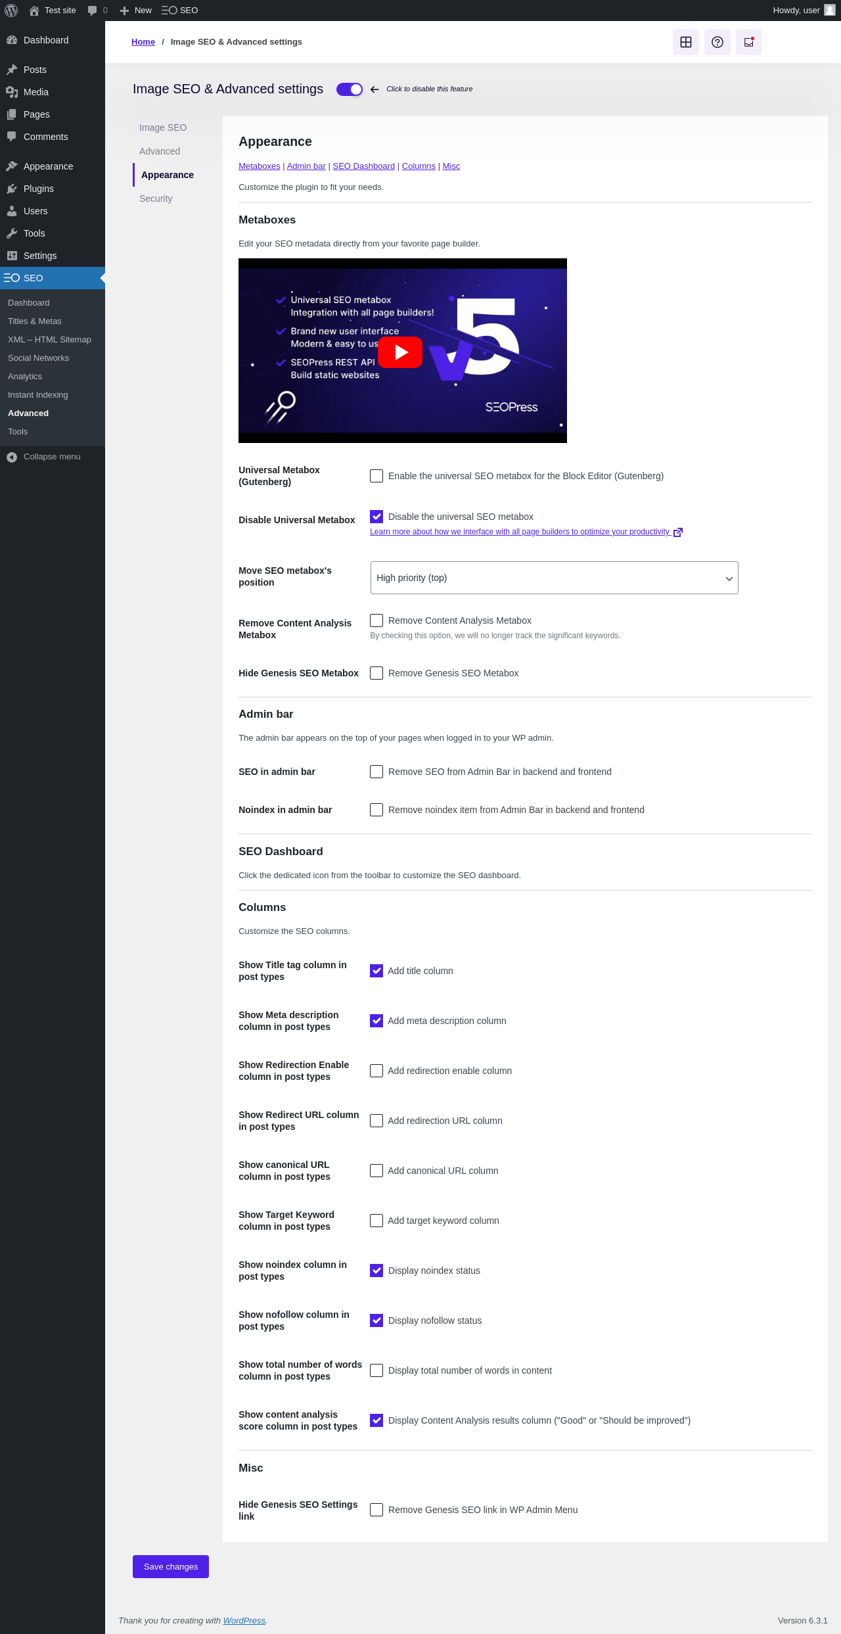The height and width of the screenshot is (1634, 841).
Task: Open XML – HTML Sitemap submenu item
Action: point(53,340)
